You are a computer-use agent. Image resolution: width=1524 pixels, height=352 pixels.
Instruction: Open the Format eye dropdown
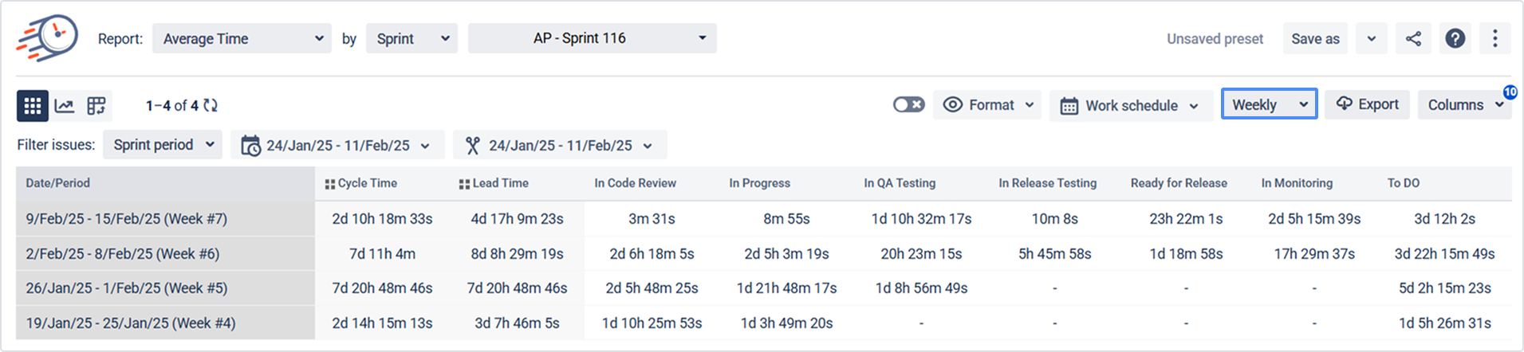988,104
